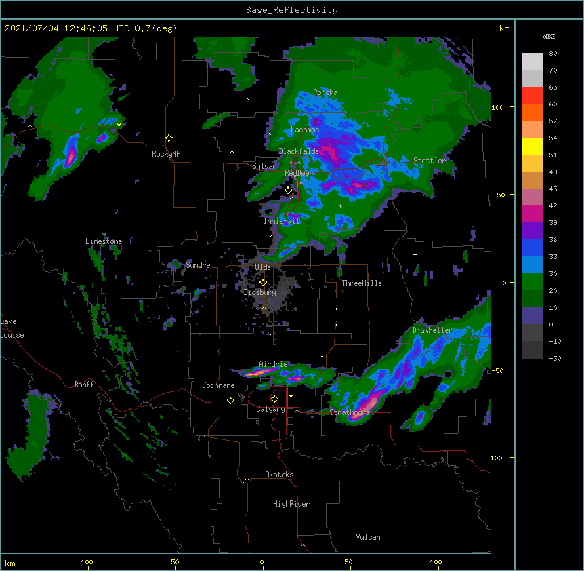This screenshot has height=571, width=584.
Task: Click the Calgary city label
Action: [271, 409]
